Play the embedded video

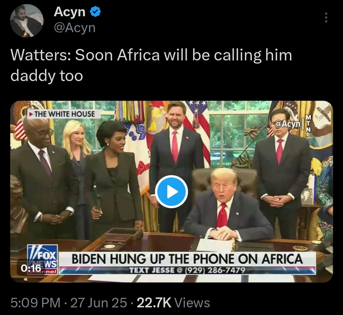(x=171, y=192)
